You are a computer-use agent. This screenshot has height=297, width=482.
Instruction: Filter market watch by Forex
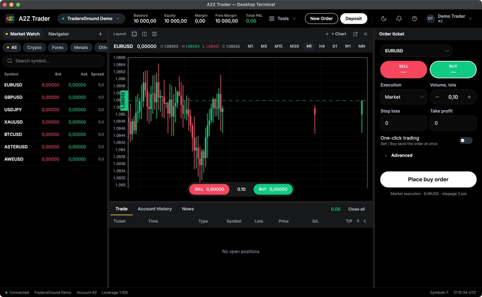[x=57, y=47]
